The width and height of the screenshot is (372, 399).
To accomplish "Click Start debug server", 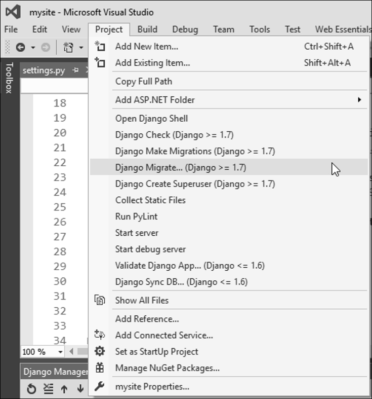I will point(150,249).
